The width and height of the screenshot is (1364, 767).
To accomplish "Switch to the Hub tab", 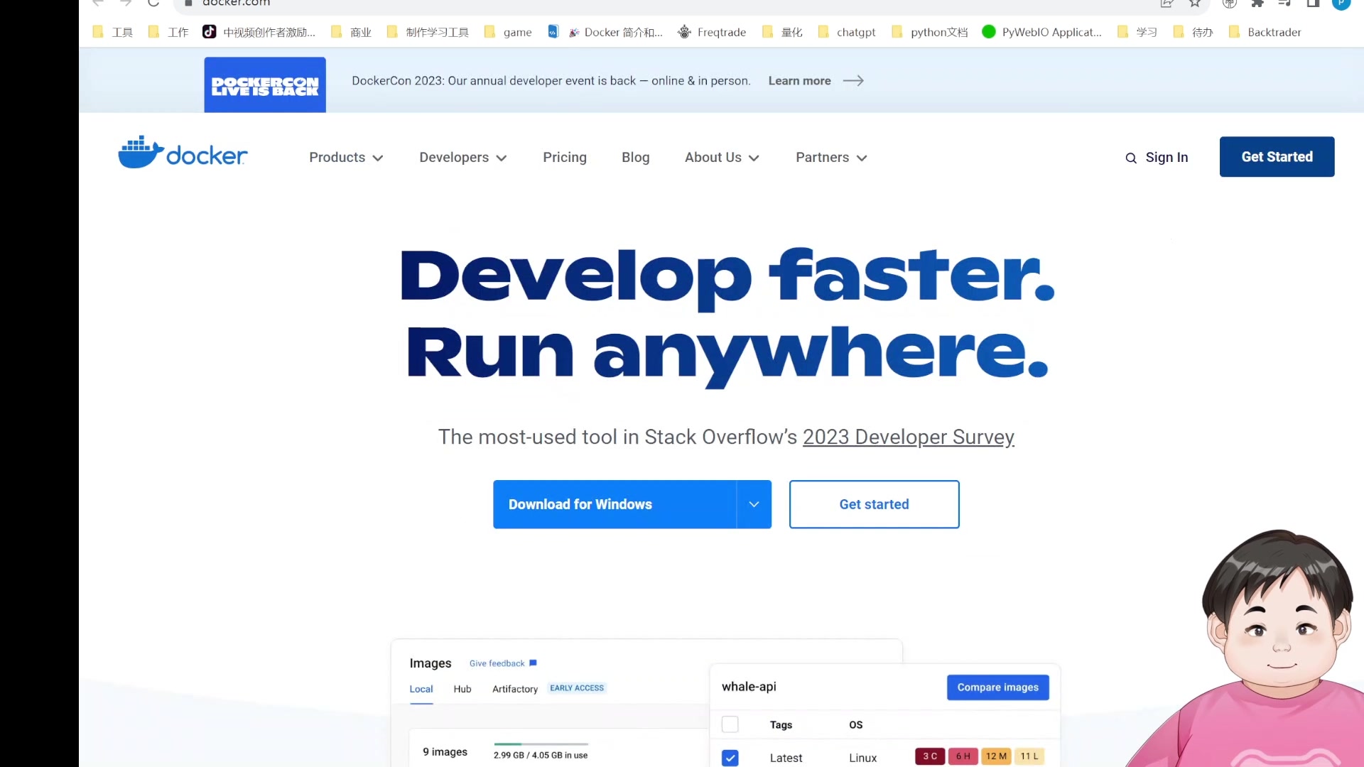I will (x=462, y=690).
